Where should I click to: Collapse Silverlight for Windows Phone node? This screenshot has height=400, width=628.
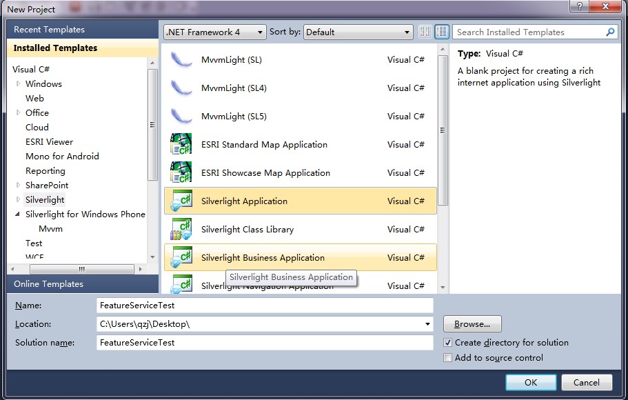point(18,214)
